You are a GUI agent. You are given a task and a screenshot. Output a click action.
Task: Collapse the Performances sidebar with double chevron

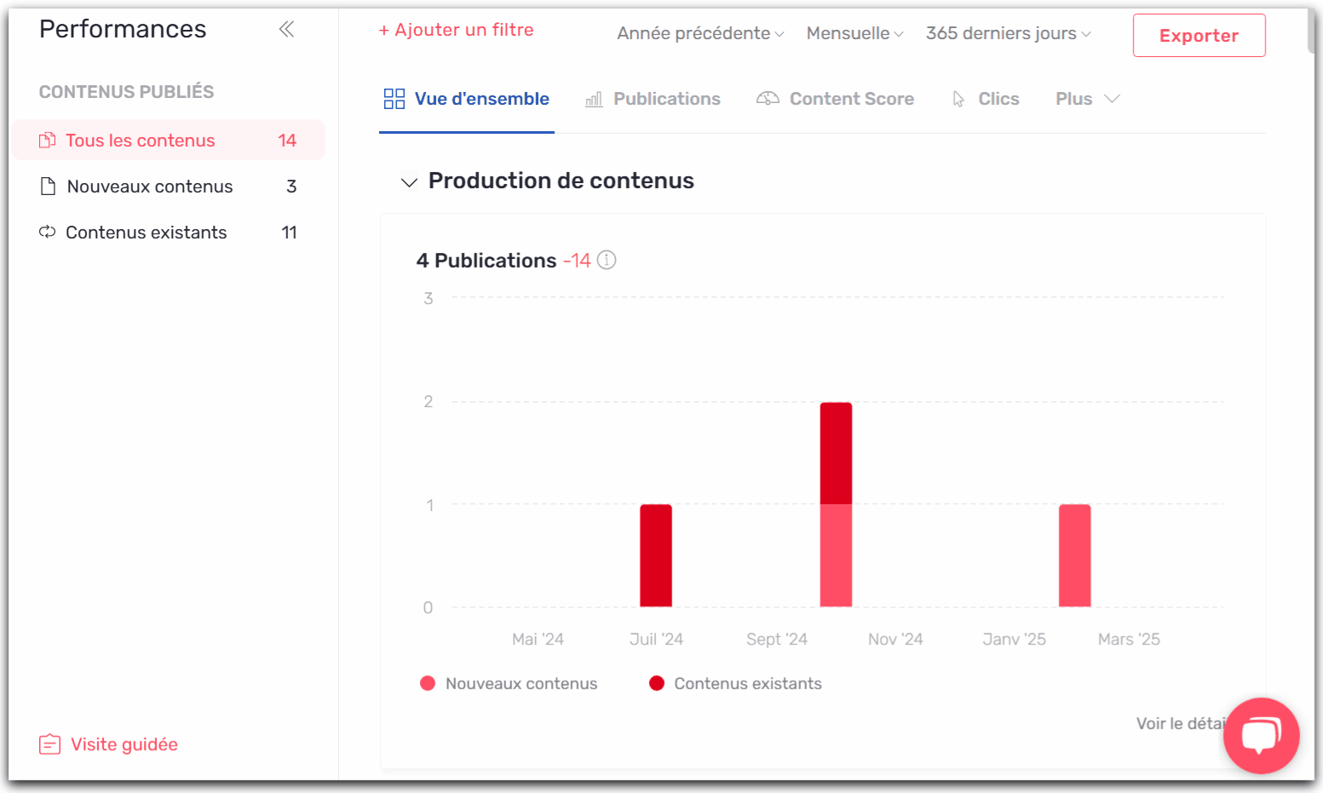(286, 30)
